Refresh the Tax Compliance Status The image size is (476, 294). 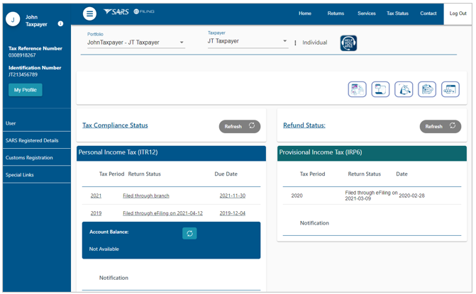[240, 126]
